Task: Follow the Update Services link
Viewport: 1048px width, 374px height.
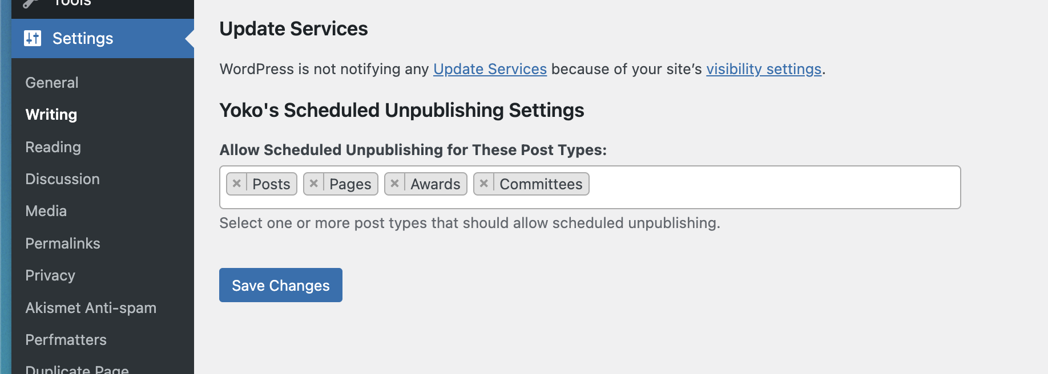Action: click(490, 69)
